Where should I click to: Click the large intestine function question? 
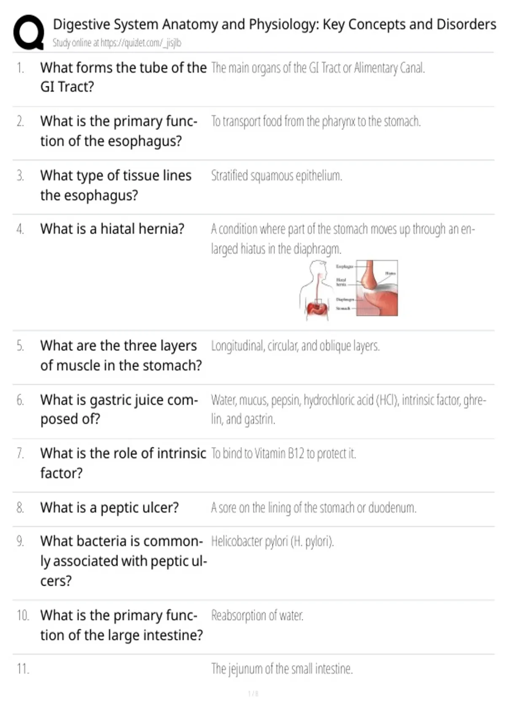[121, 625]
